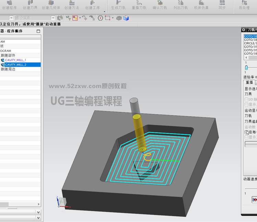Click the 创建刀具 (Create Tool) icon
257x222 pixels.
30,3
